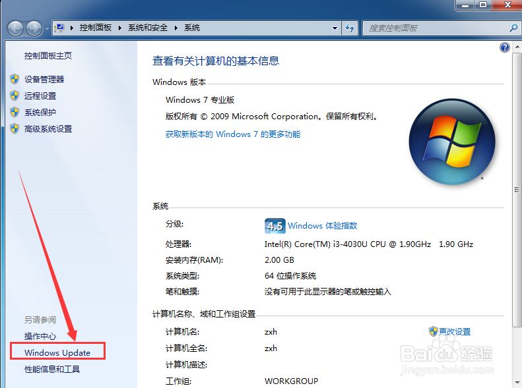Open 获取新版本的 Windows 7 的更多功能 link

[233, 134]
